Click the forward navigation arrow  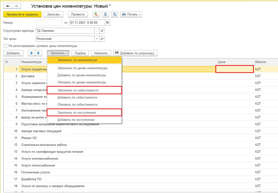pos(16,6)
